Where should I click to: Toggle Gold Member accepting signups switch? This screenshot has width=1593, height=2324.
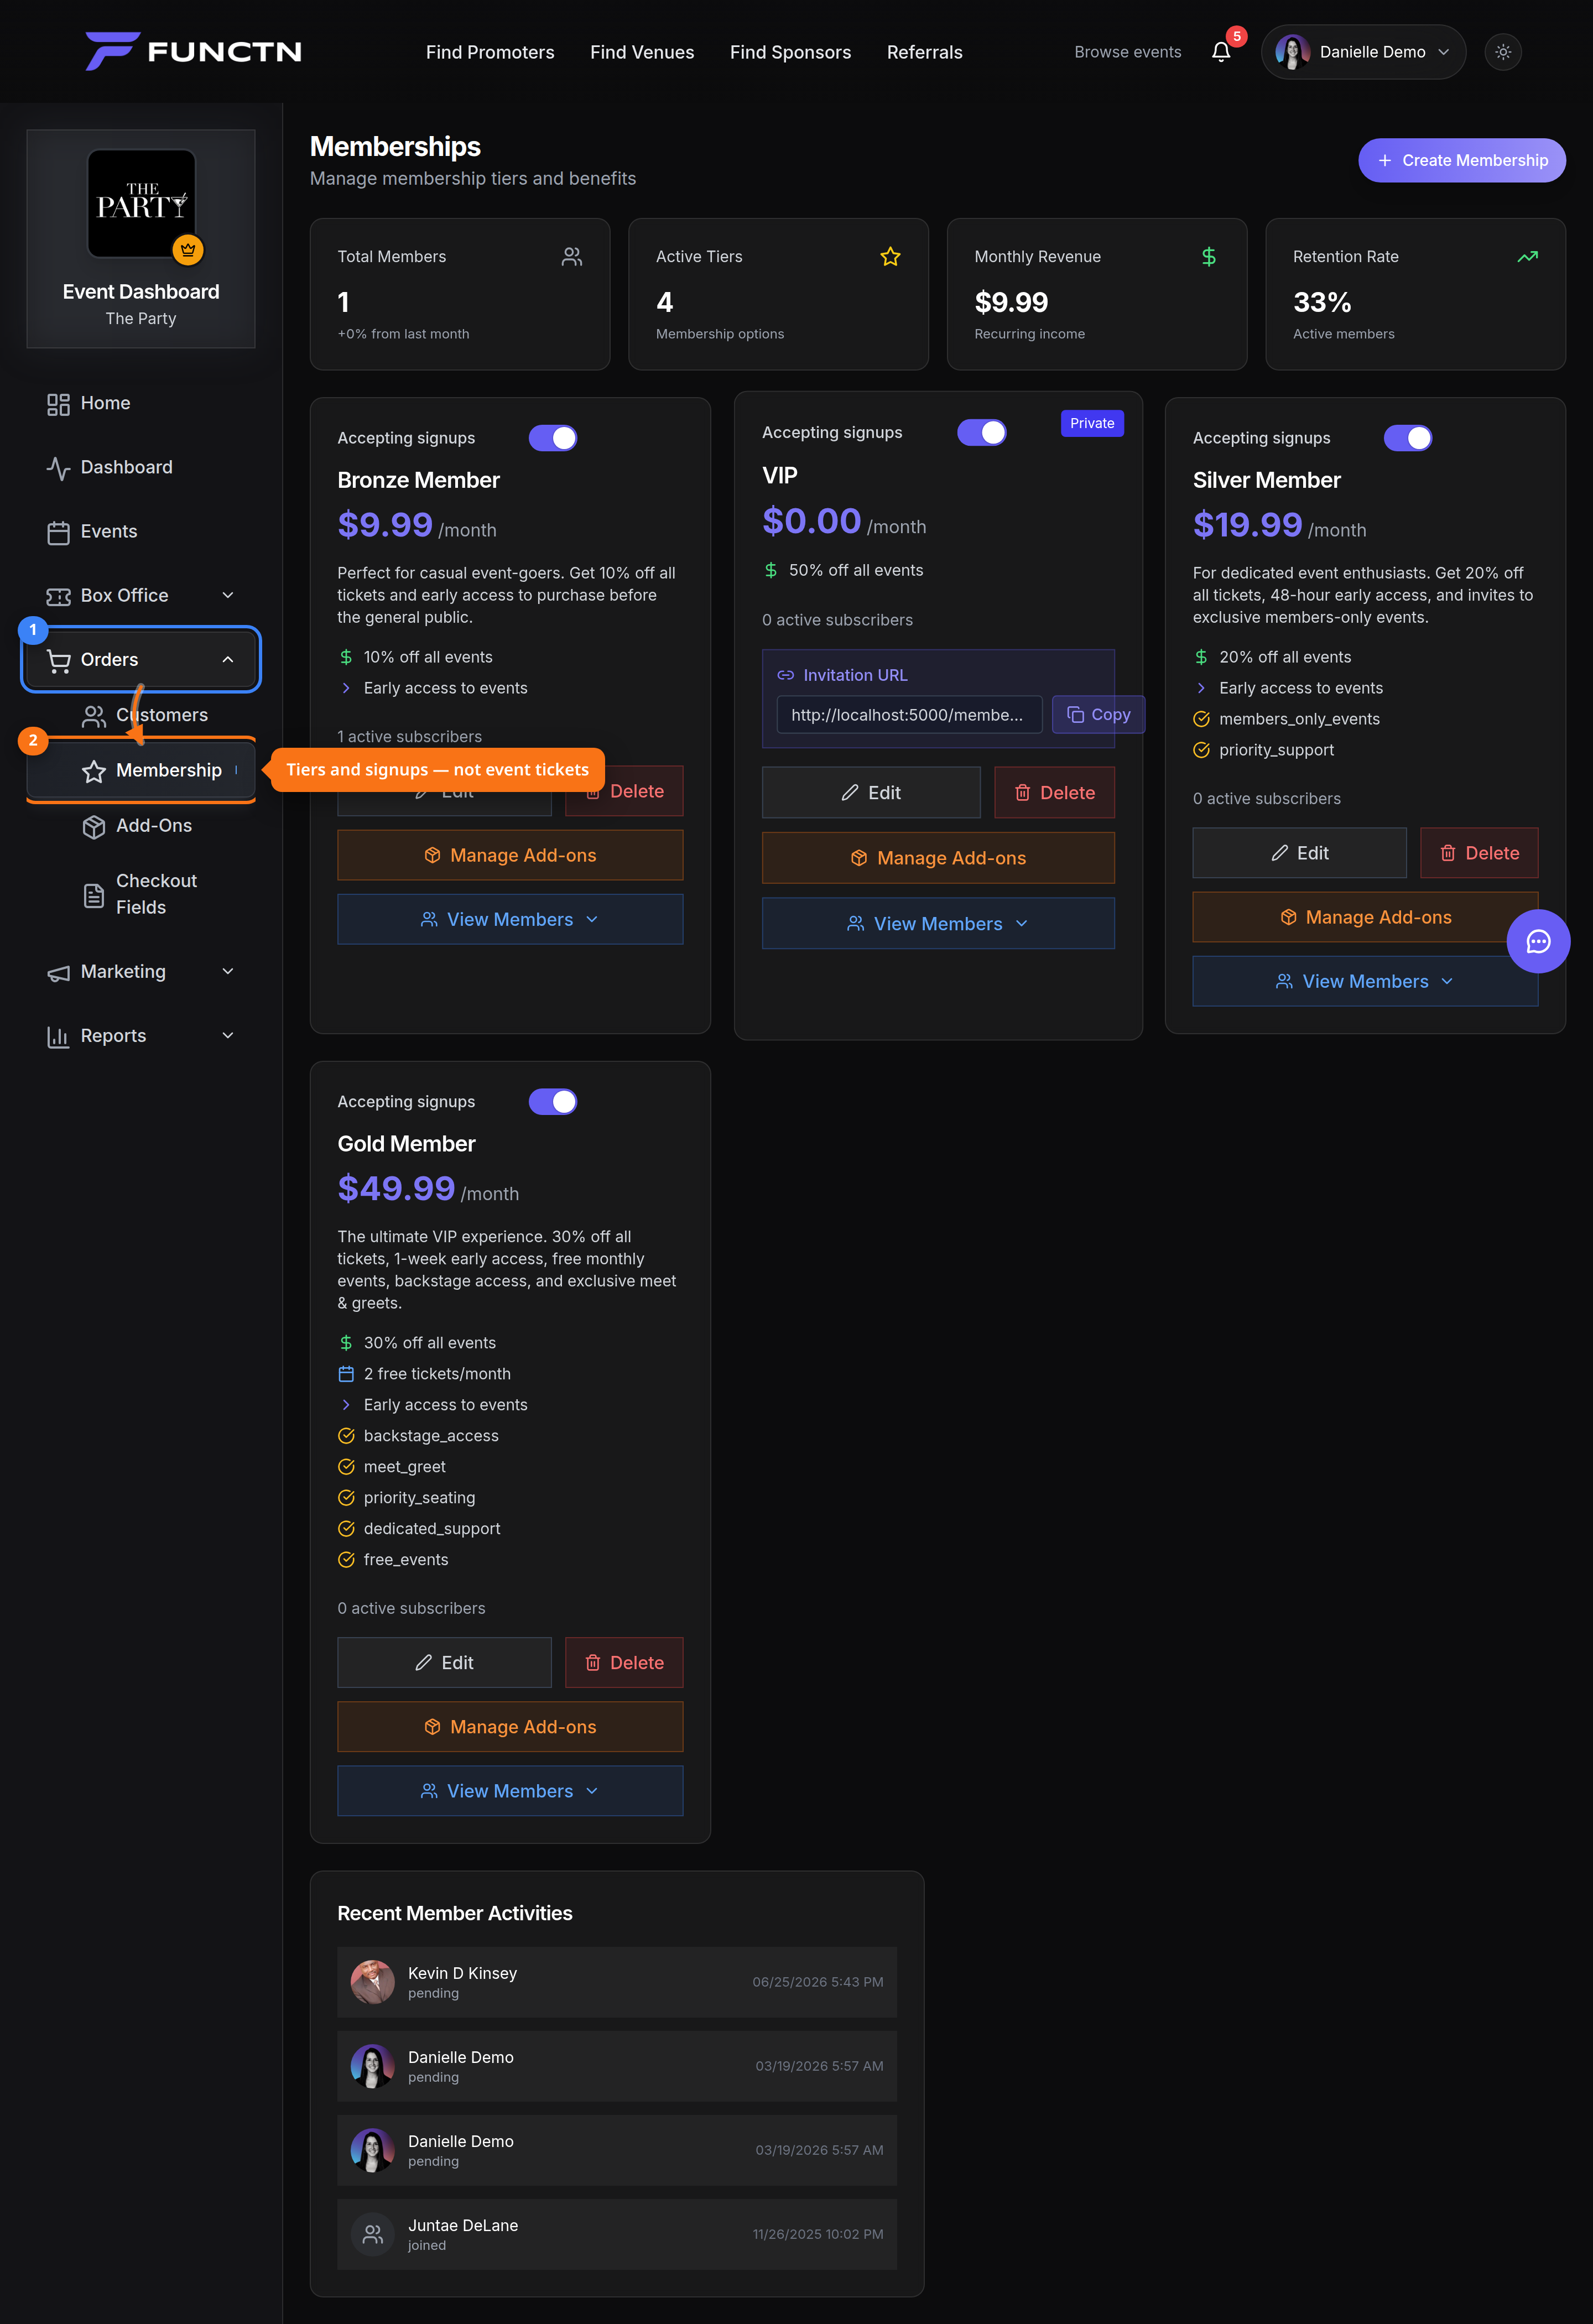click(x=553, y=1101)
